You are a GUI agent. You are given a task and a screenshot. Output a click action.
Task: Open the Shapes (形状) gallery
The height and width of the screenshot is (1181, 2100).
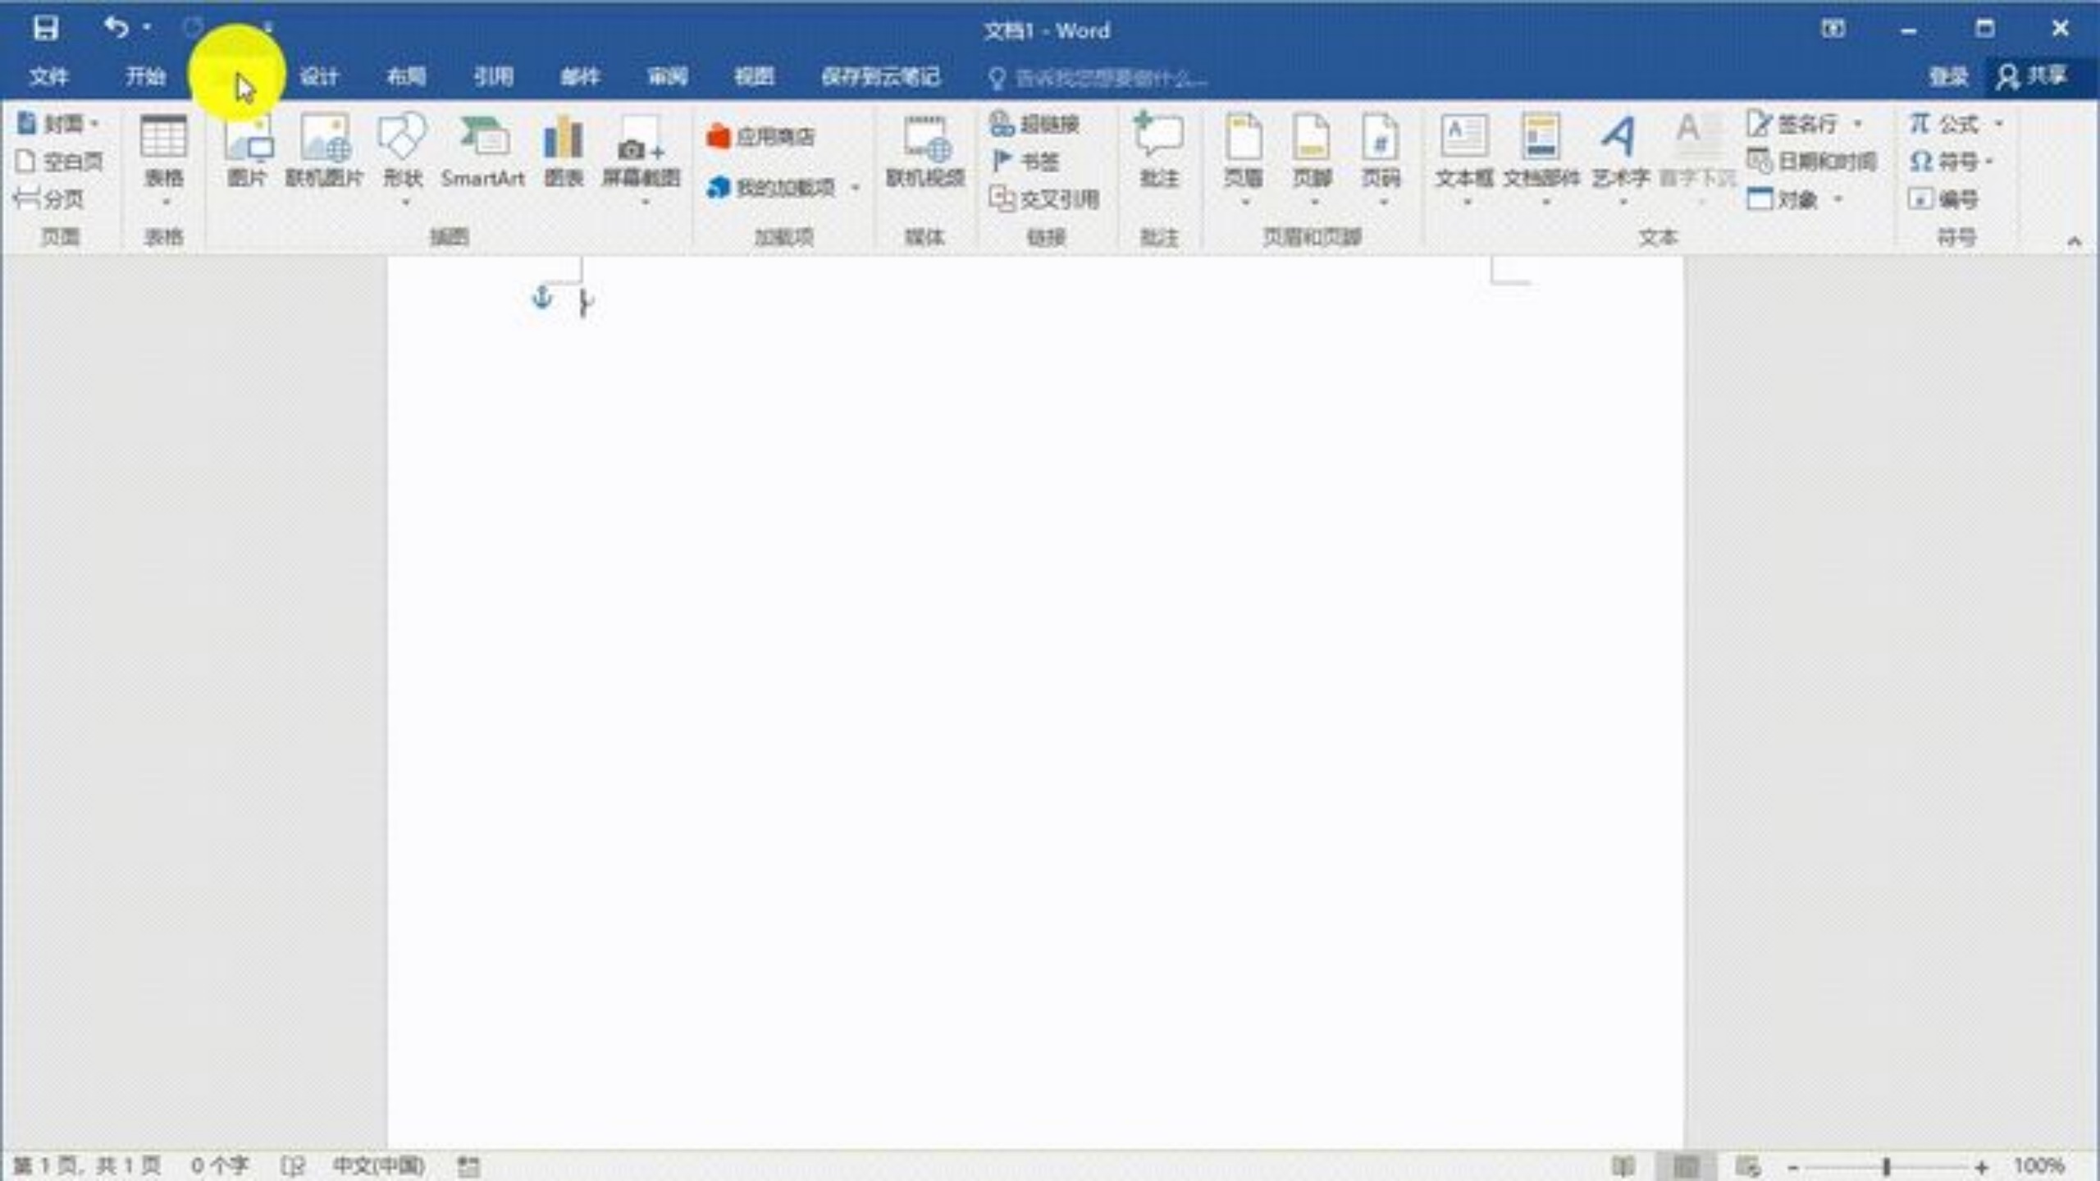(x=402, y=161)
